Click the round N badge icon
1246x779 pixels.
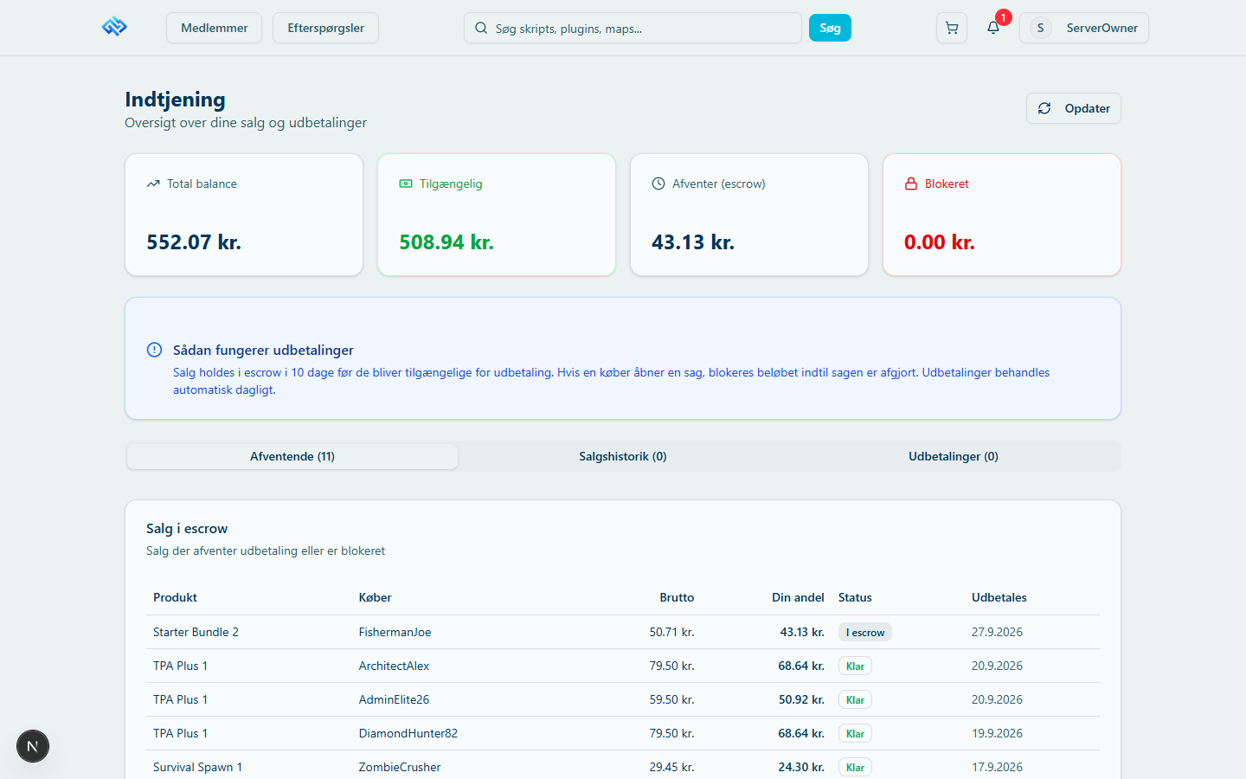pos(33,746)
